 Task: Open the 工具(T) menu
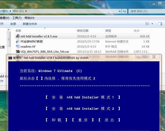(x=17, y=18)
